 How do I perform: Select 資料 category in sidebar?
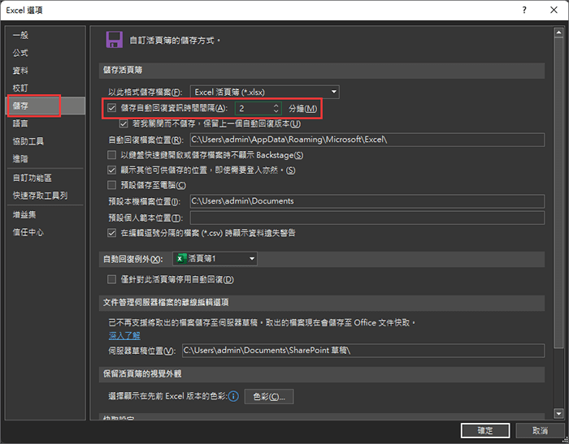point(46,71)
